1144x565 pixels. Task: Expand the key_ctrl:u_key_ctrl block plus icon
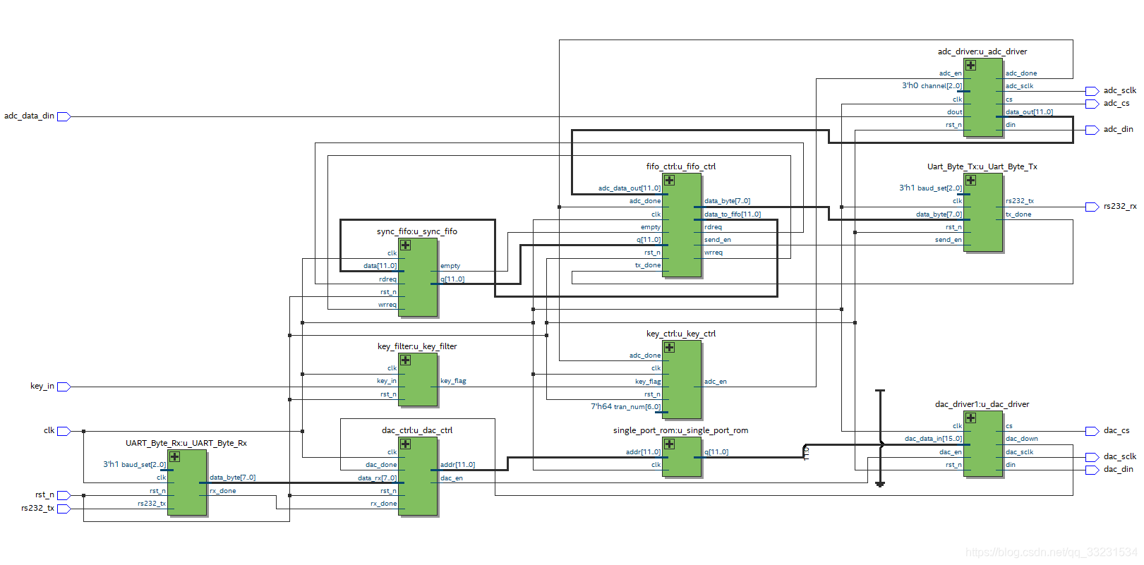[669, 347]
